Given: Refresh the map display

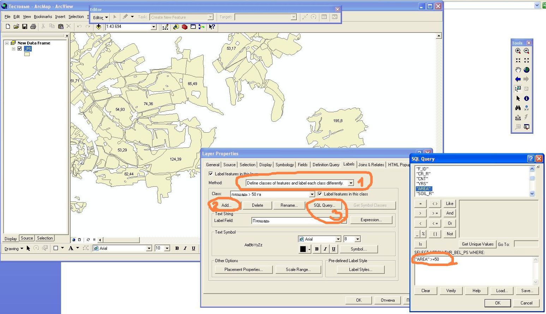Looking at the screenshot, I should click(88, 240).
